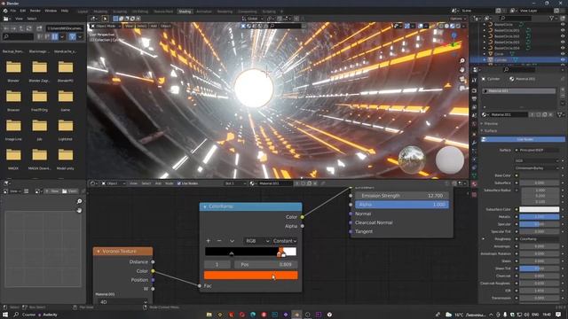568x319 pixels.
Task: Hide BezierCircle.004 with its eye icon
Action: pos(563,48)
